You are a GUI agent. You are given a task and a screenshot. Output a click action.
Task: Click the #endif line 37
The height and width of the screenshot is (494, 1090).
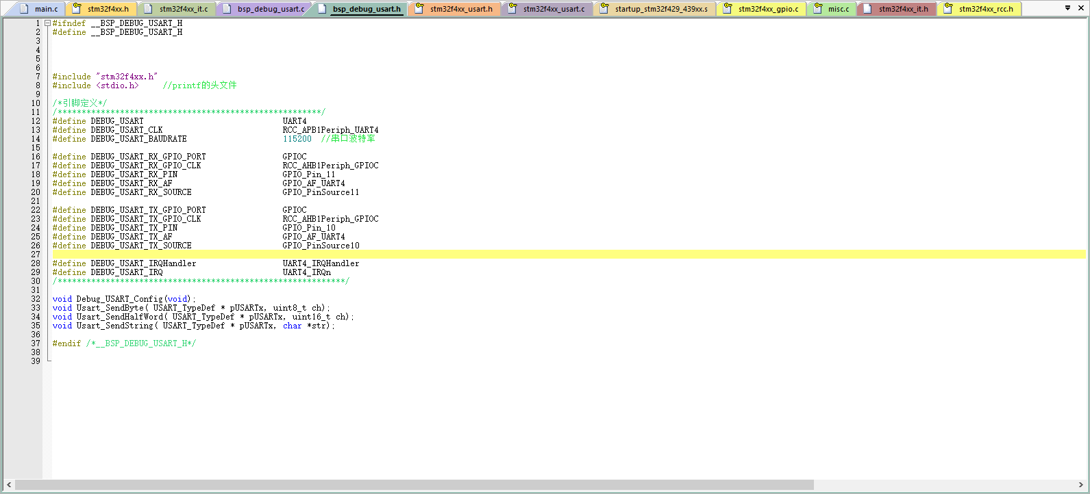124,343
